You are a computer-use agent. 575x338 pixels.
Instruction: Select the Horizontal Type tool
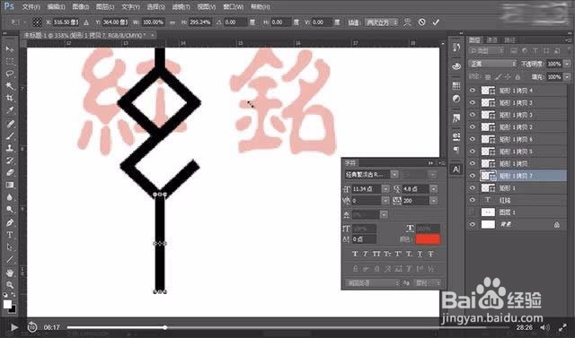coord(10,235)
